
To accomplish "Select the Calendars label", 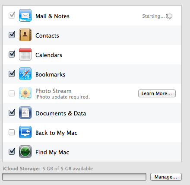I will (x=49, y=55).
